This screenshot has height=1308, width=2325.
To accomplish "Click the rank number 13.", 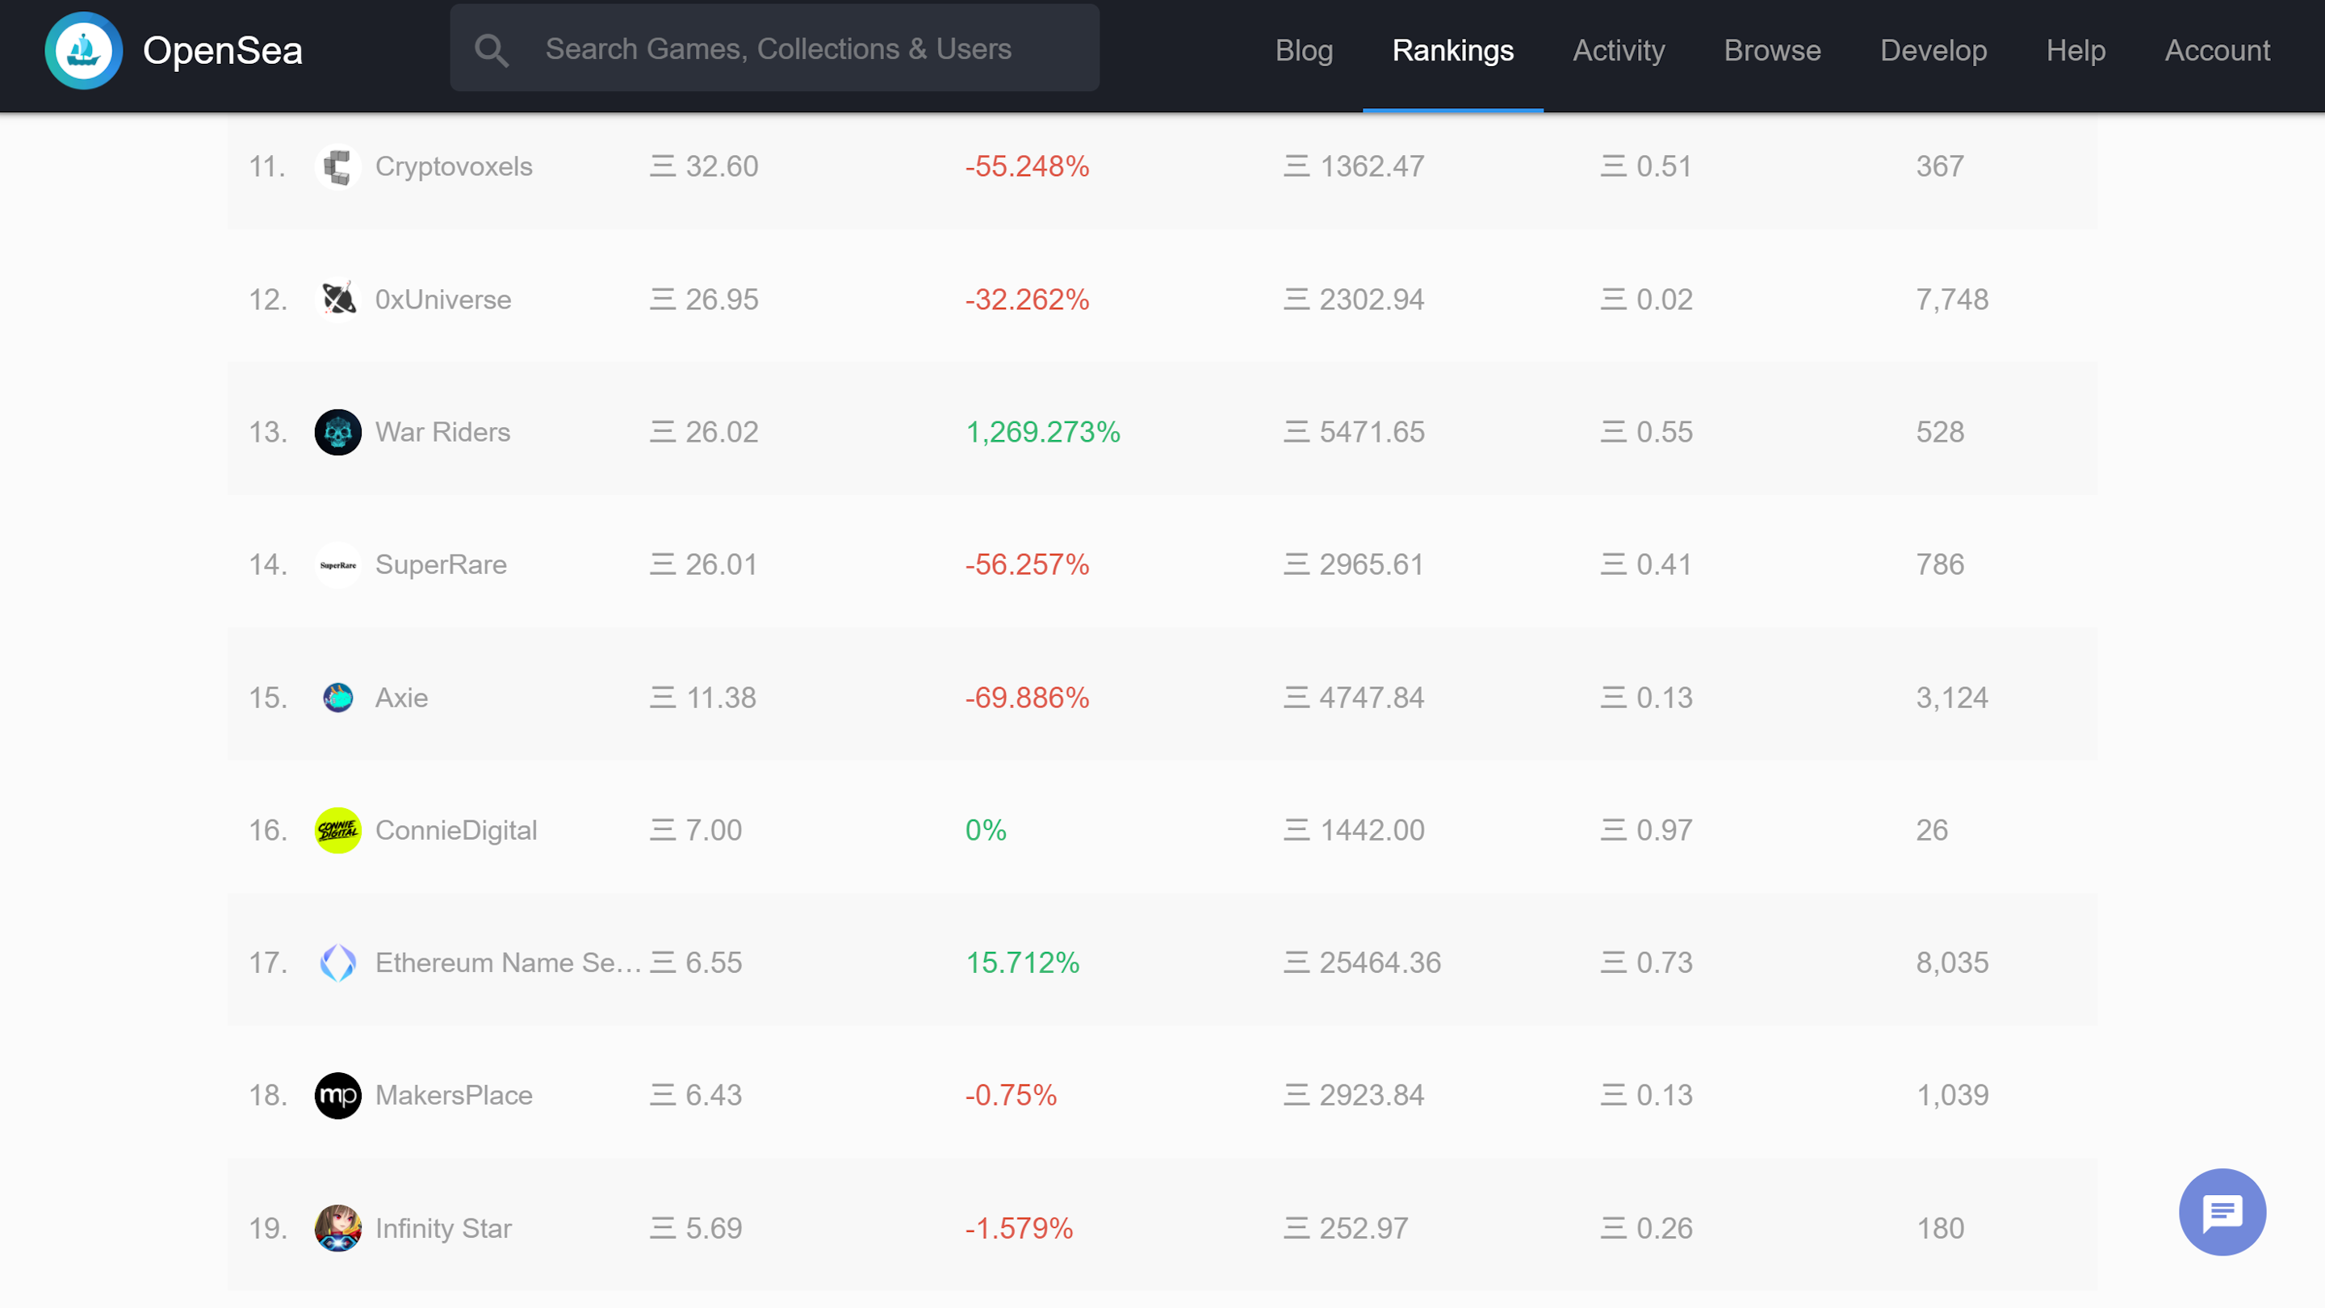I will 268,433.
